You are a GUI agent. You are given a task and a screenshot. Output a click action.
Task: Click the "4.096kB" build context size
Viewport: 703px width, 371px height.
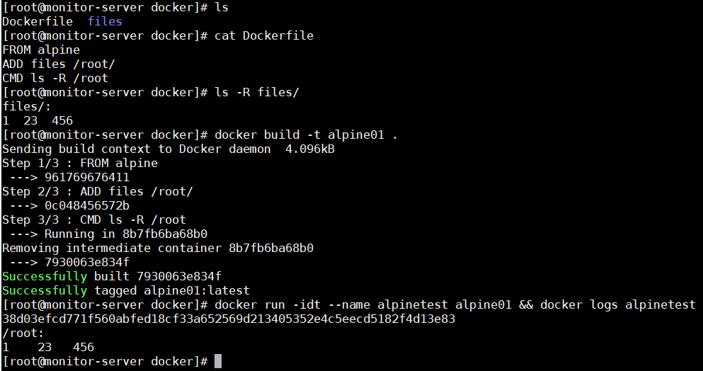point(309,149)
